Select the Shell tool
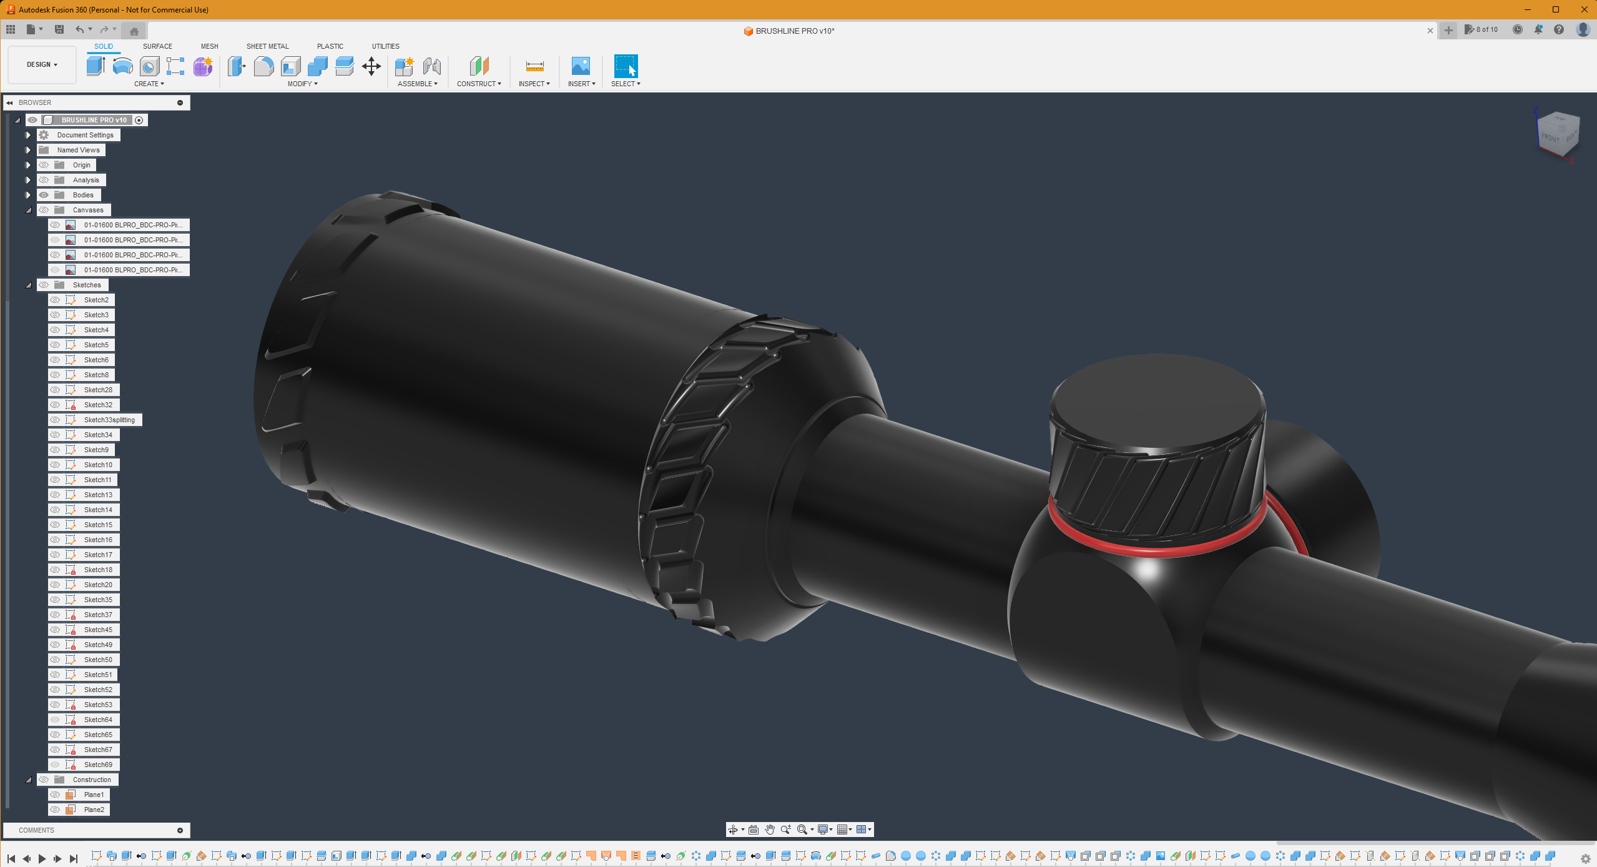 [x=290, y=66]
